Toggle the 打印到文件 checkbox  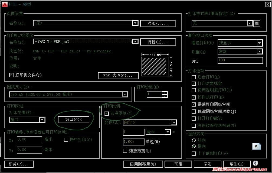point(11,75)
